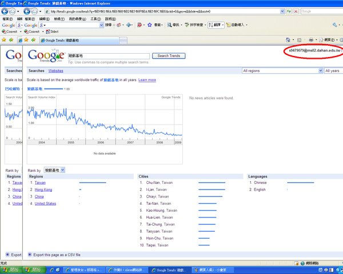Select the Searches section label
Screen dimensions: 343x274
37,71
